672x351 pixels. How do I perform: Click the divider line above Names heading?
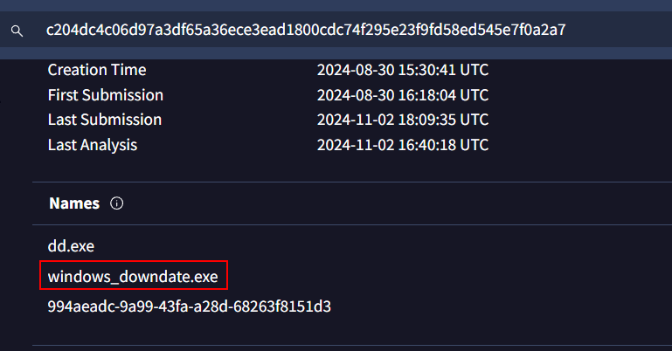point(350,182)
